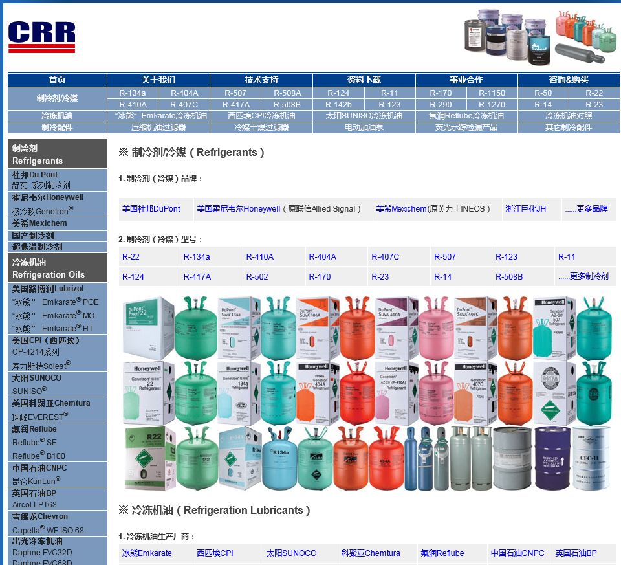Viewport: 621px width, 565px height.
Task: Click the 更多制冷剂 more refrigerants link
Action: pyautogui.click(x=583, y=276)
